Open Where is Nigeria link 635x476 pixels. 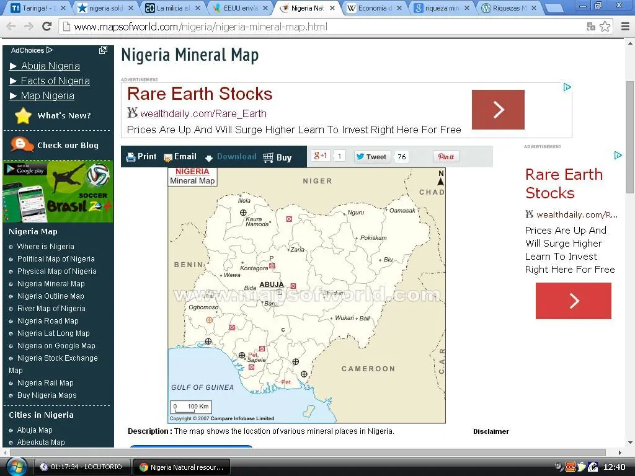point(46,247)
